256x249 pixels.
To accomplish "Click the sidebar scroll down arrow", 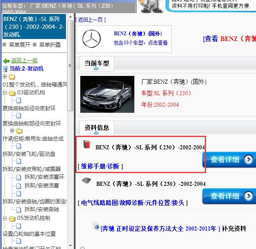I will [70, 246].
